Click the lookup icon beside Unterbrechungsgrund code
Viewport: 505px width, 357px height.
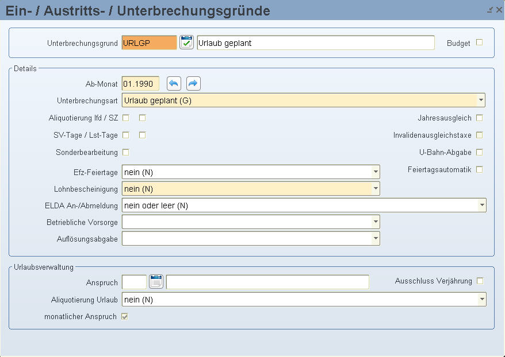(x=186, y=43)
